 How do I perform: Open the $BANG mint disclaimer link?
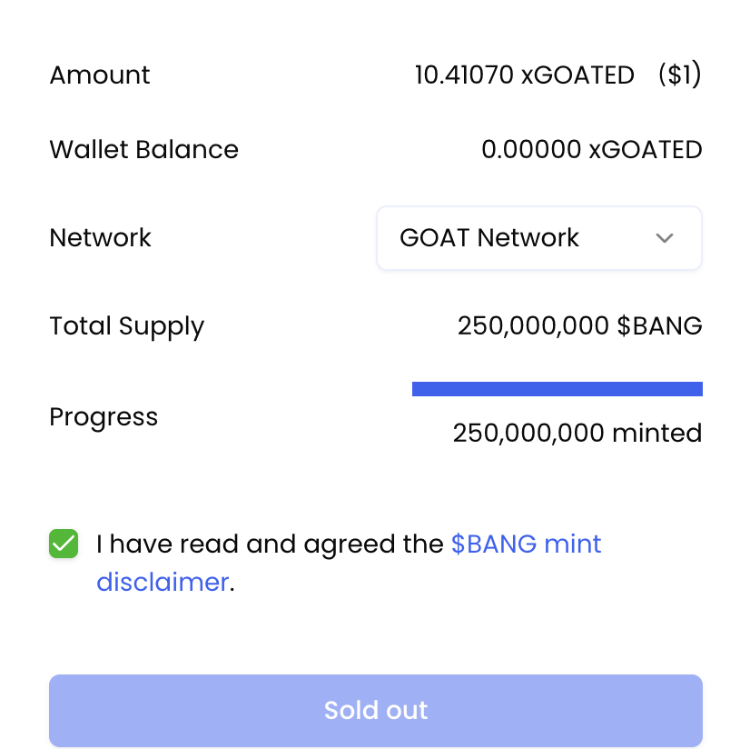click(526, 544)
